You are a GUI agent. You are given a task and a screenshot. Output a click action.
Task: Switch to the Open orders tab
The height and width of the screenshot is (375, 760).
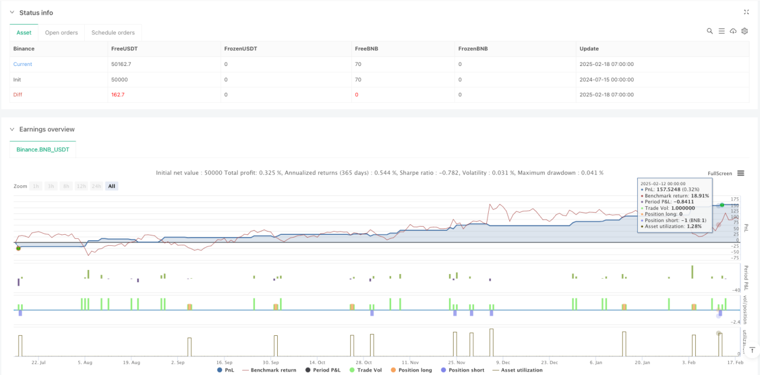[61, 33]
